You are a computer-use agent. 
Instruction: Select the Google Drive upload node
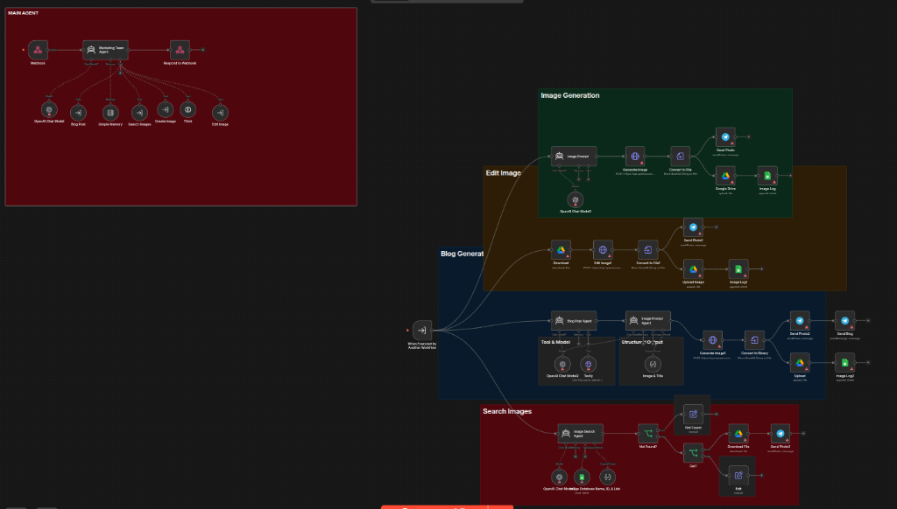pyautogui.click(x=725, y=176)
